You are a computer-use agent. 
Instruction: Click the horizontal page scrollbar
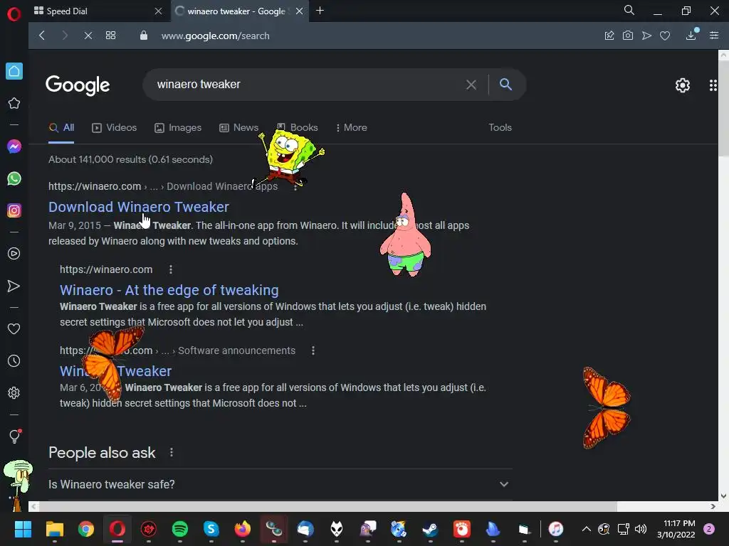tap(327, 506)
